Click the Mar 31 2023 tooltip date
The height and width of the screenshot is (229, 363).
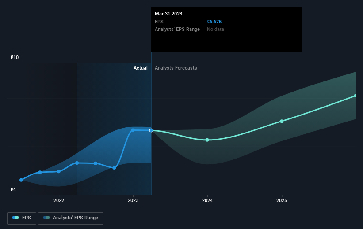coord(168,14)
